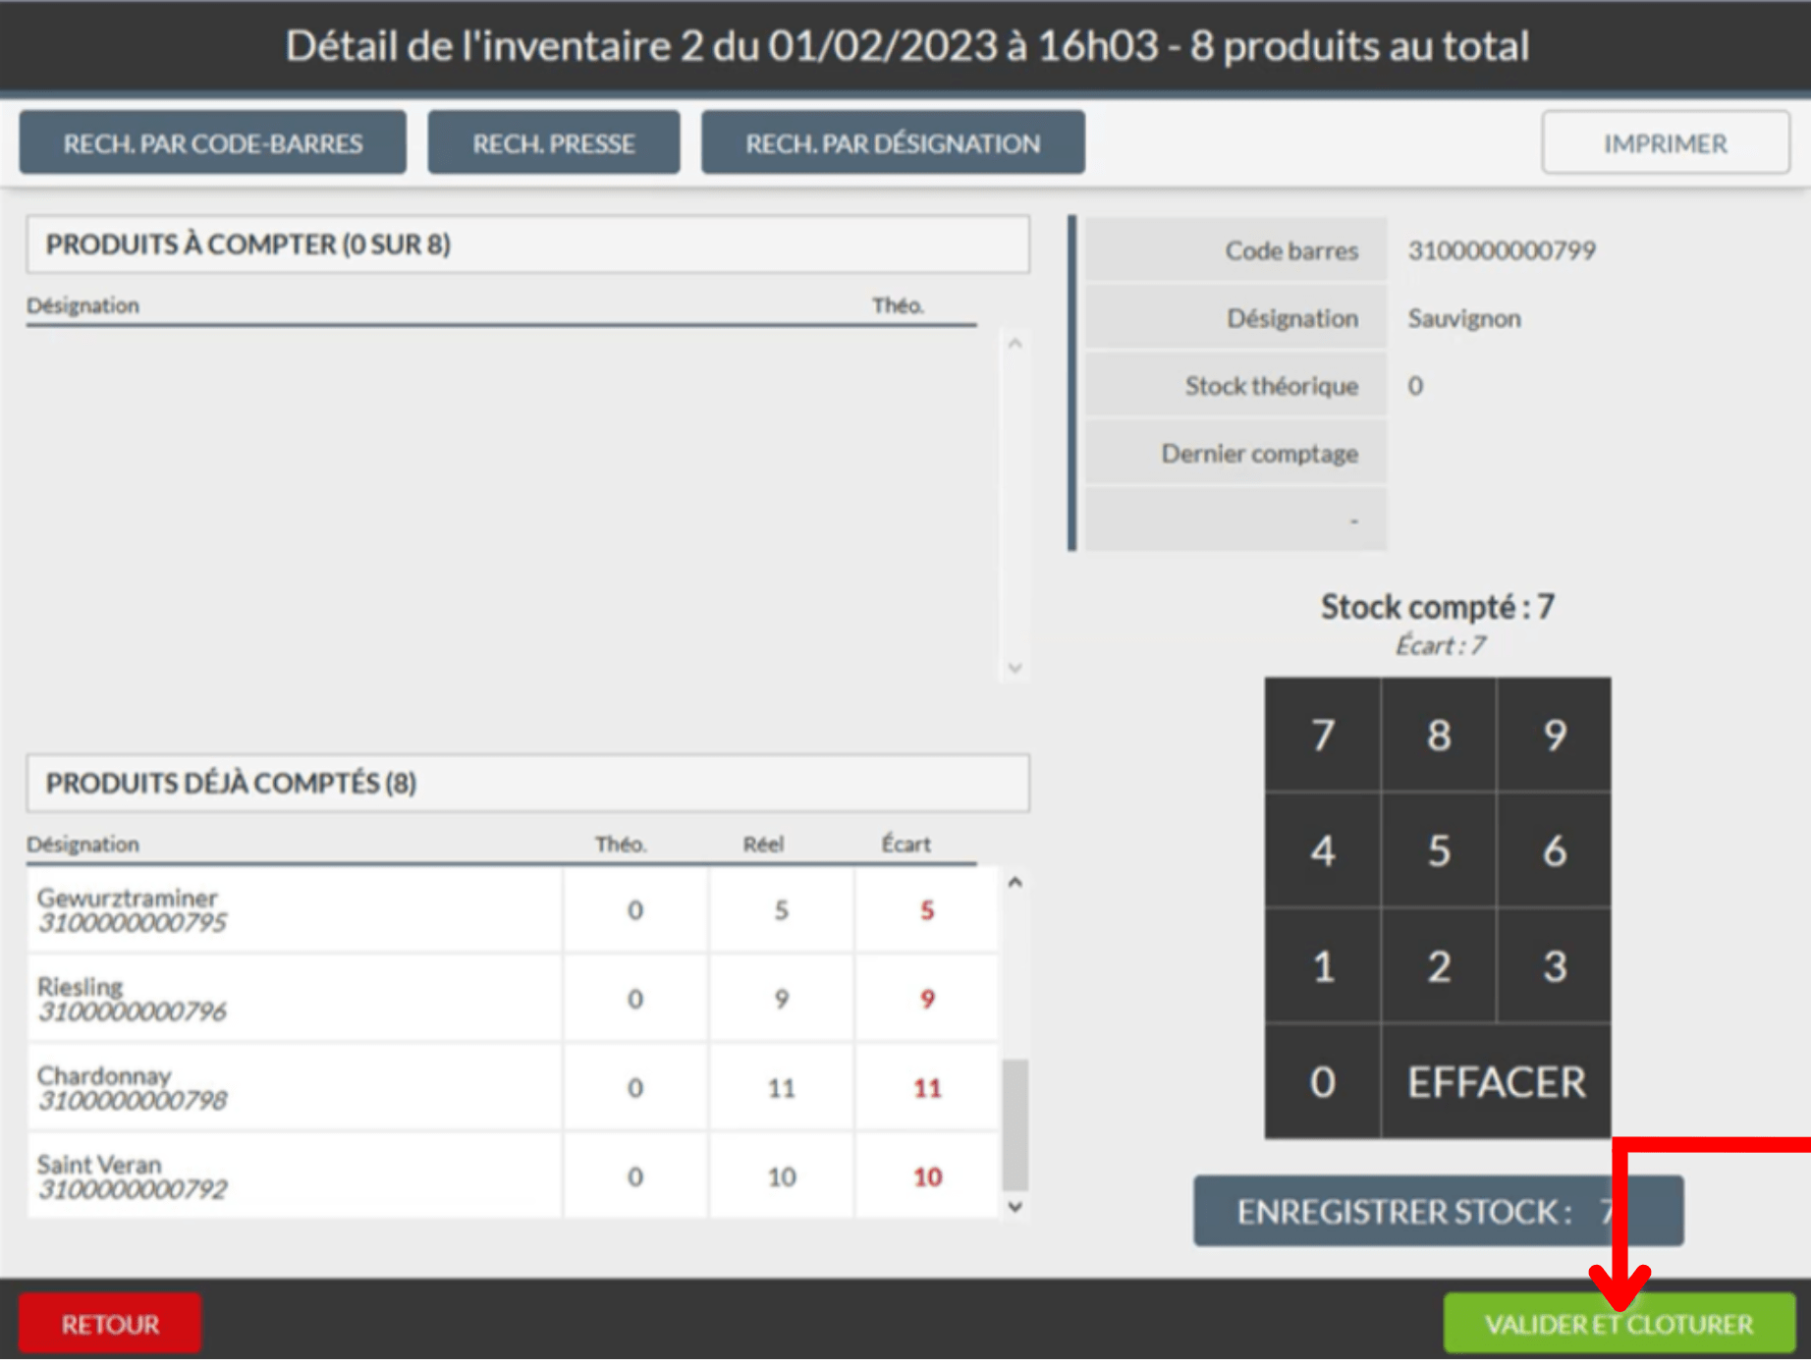
Task: Select the Chardonnay product row
Action: pyautogui.click(x=513, y=1087)
